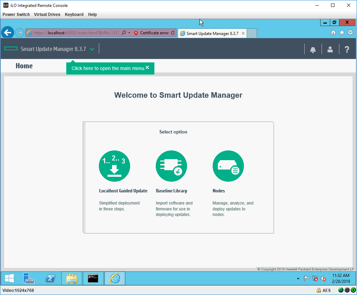Open the help question mark icon
Viewport: 357px width, 295px height.
pyautogui.click(x=347, y=49)
